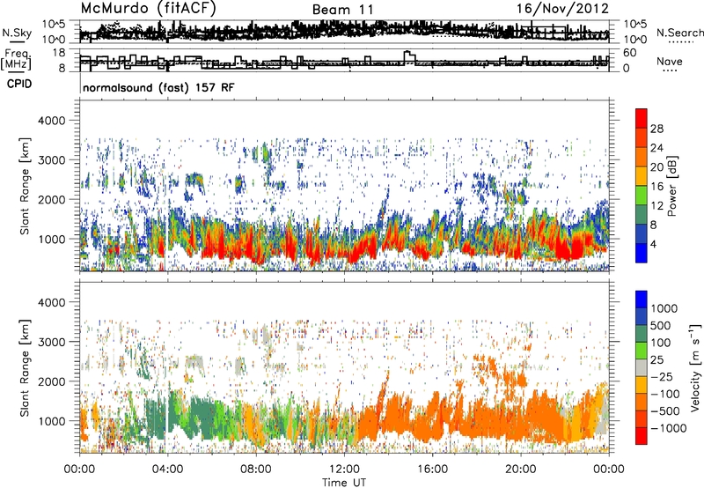
Task: Select the 'Beam 11' label
Action: 342,10
